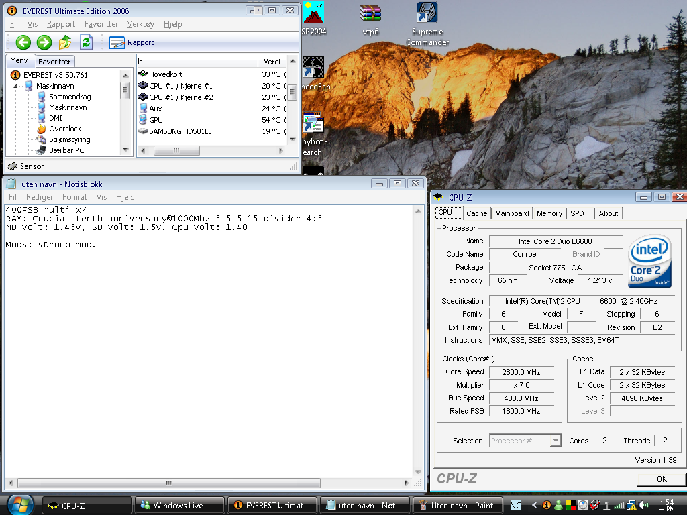Switch to Uten navn - Paint taskbar button
Viewport: 687px width, 515px height.
click(x=458, y=506)
